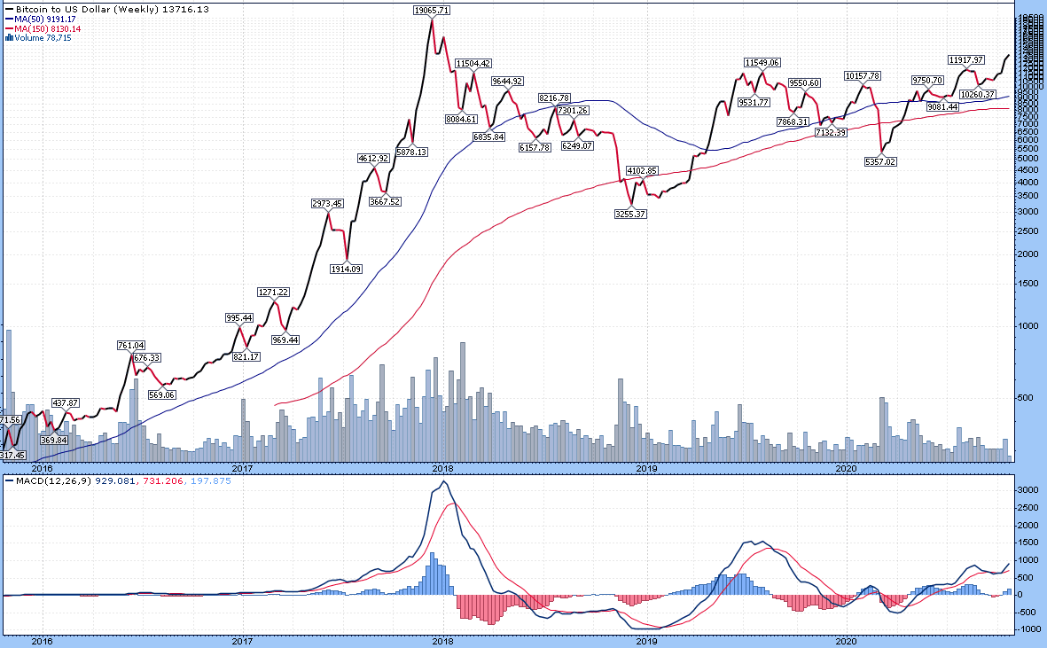The image size is (1047, 648).
Task: Click the 6157.78 price label
Action: click(535, 147)
